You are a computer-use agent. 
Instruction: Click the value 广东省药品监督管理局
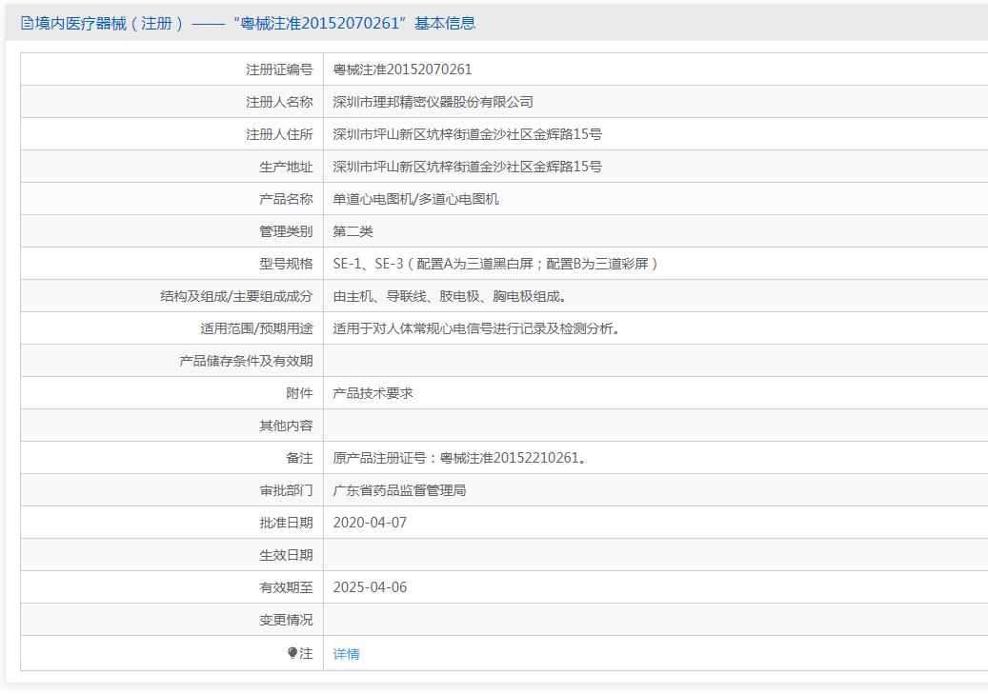[399, 490]
